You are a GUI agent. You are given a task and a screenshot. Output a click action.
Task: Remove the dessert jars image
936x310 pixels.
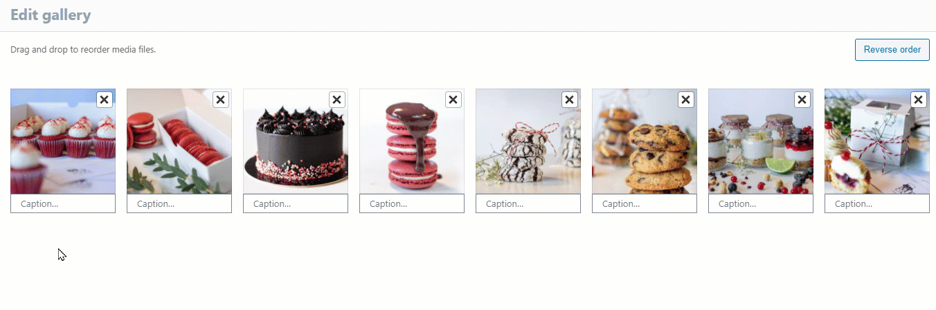point(802,100)
